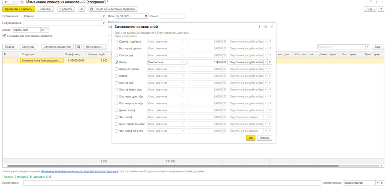This screenshot has height=186, width=388.
Task: Click Заполнить показатели button
Action: pos(57,47)
